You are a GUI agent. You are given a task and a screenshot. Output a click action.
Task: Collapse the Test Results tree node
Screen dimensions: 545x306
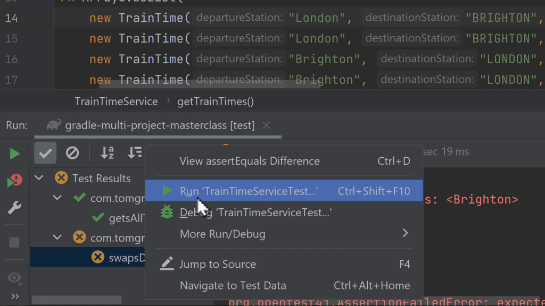pyautogui.click(x=39, y=178)
